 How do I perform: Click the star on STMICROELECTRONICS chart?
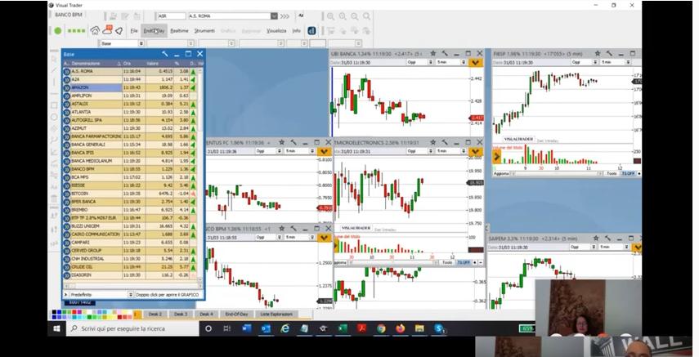[x=432, y=142]
